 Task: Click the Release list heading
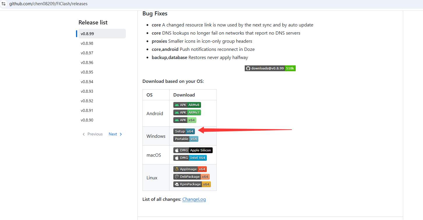tap(93, 22)
